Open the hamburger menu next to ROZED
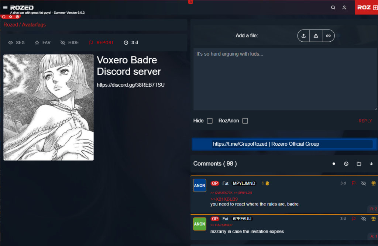 [x=5, y=7]
